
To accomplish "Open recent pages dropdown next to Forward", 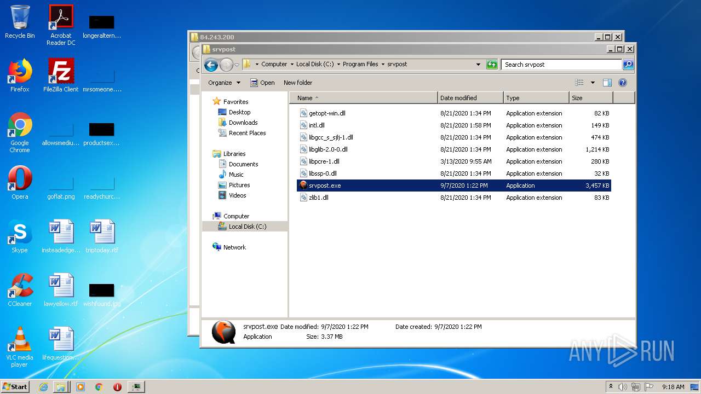I will (237, 65).
